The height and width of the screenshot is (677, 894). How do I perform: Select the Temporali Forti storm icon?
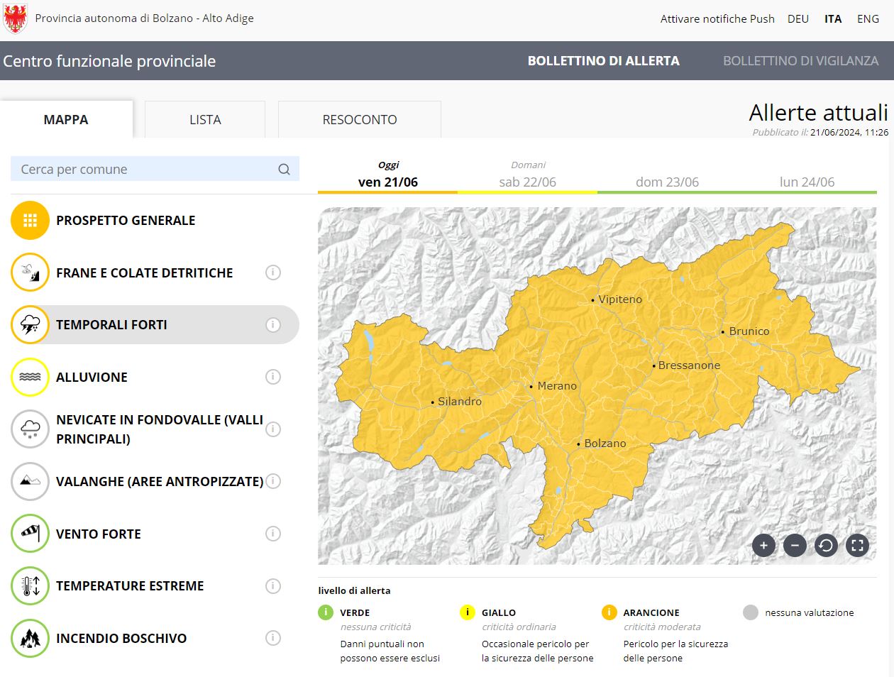28,324
